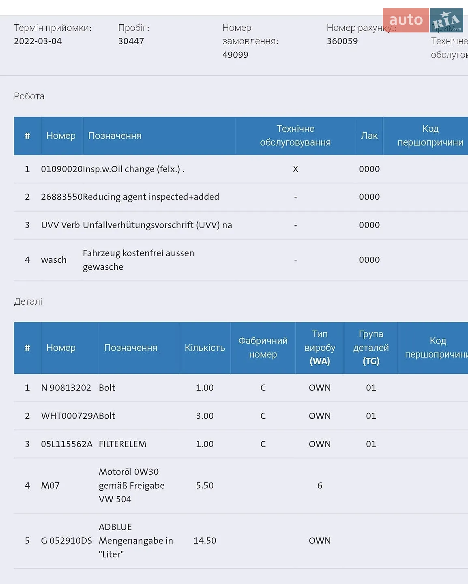Select work number 26883550
468x584 pixels.
pos(62,197)
